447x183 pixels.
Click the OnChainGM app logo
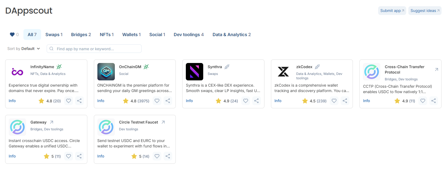point(106,72)
